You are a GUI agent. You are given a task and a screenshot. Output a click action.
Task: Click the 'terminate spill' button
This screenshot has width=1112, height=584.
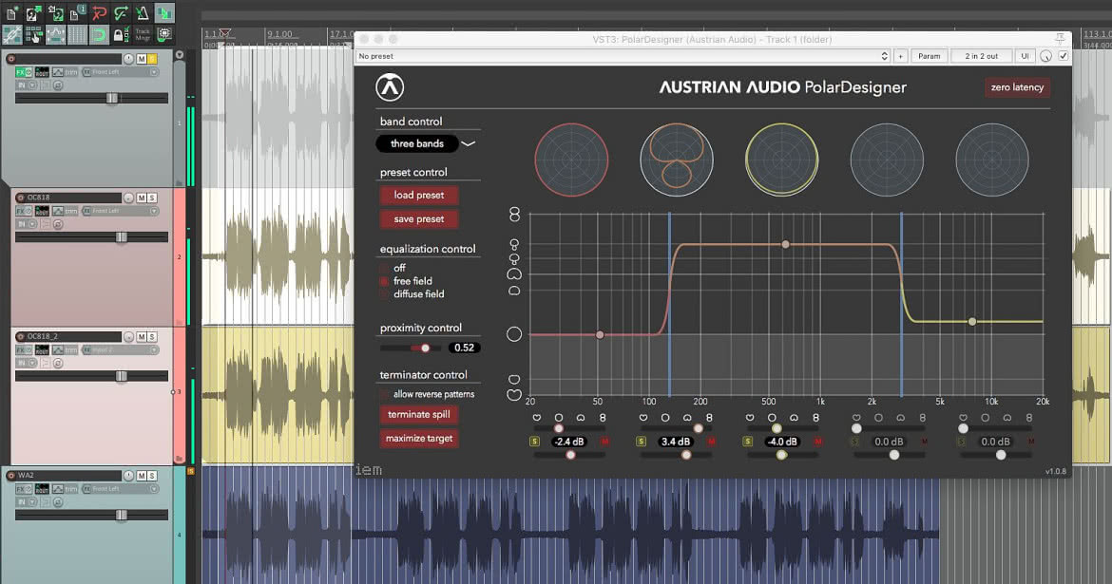pyautogui.click(x=419, y=415)
